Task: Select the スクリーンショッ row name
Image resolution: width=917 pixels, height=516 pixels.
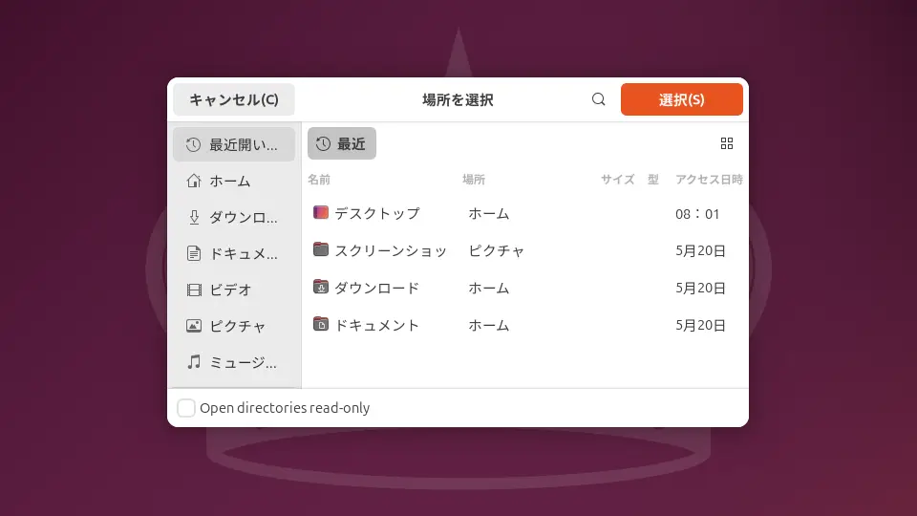Action: pyautogui.click(x=391, y=251)
